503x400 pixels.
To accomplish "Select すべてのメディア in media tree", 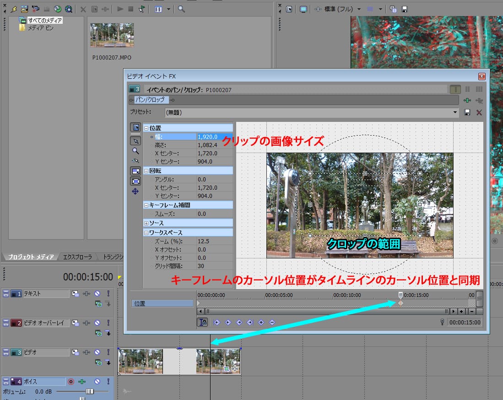I will click(44, 20).
